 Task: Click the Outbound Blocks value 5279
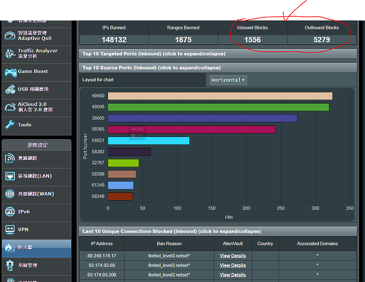point(322,40)
